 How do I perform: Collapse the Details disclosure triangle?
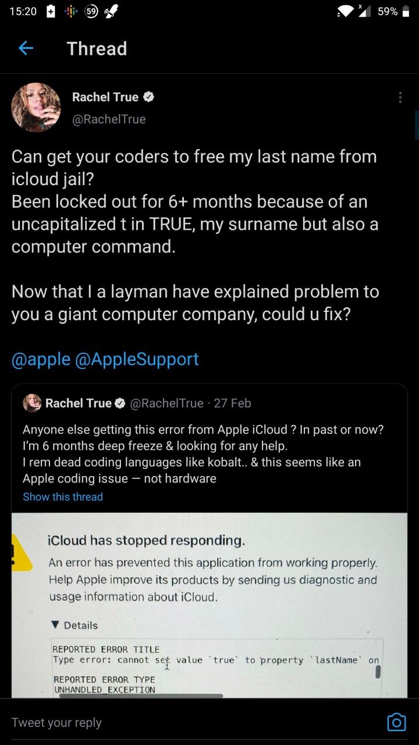56,625
